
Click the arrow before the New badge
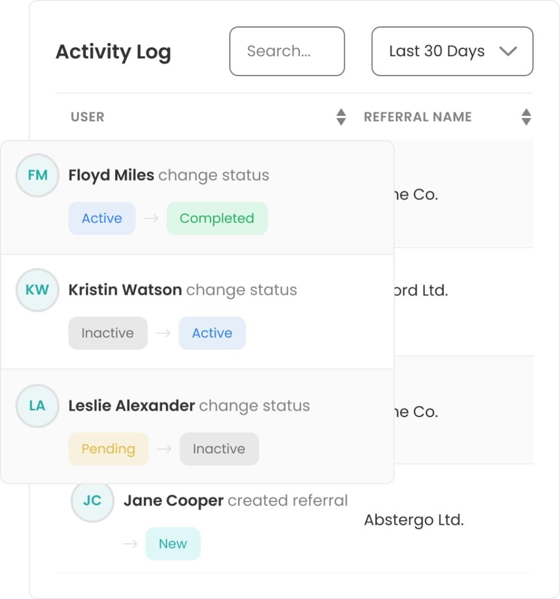click(130, 543)
